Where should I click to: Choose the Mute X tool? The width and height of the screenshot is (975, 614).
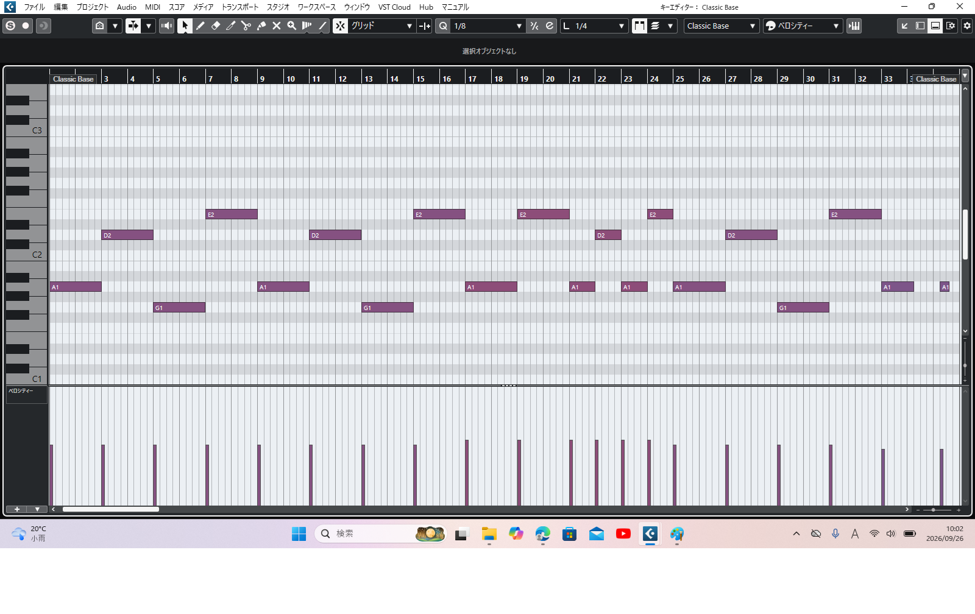point(277,26)
